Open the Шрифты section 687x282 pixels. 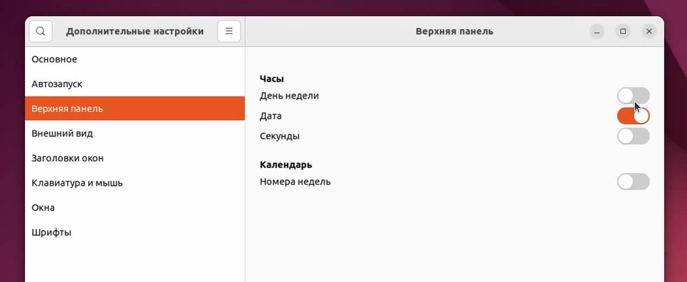point(135,232)
